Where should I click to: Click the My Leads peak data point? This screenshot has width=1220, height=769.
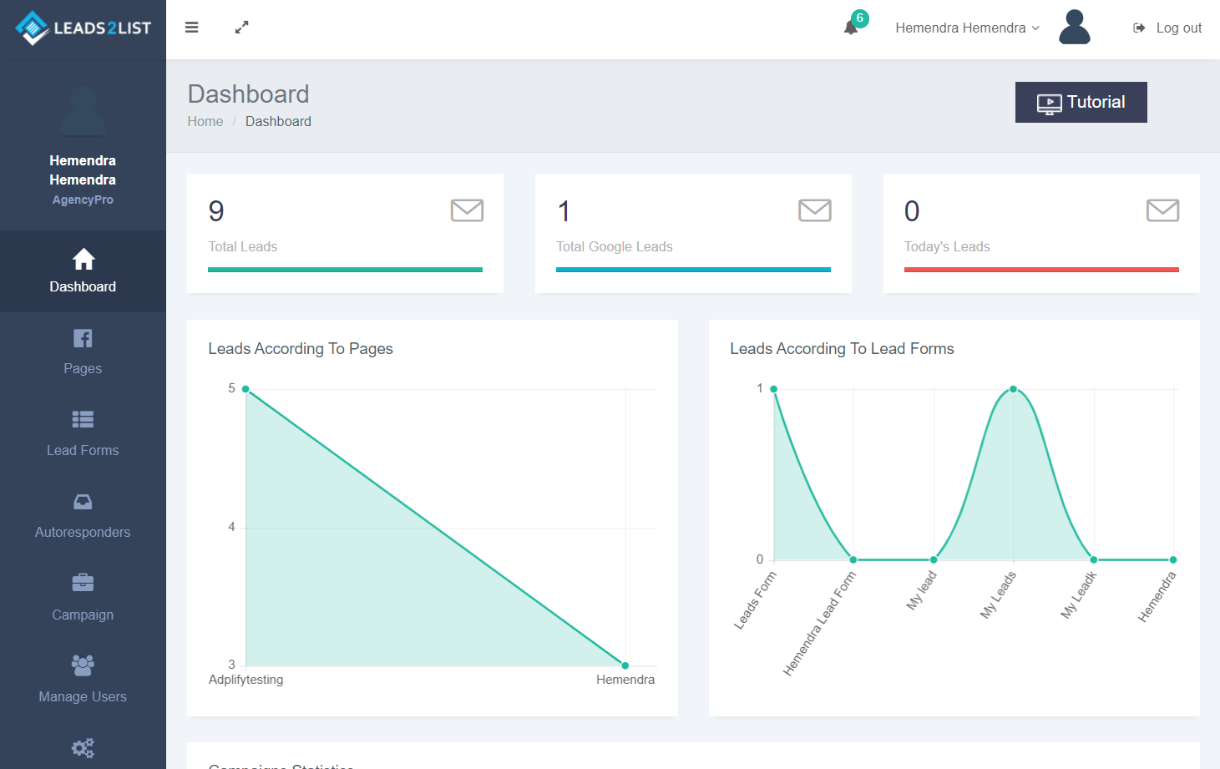(1013, 389)
